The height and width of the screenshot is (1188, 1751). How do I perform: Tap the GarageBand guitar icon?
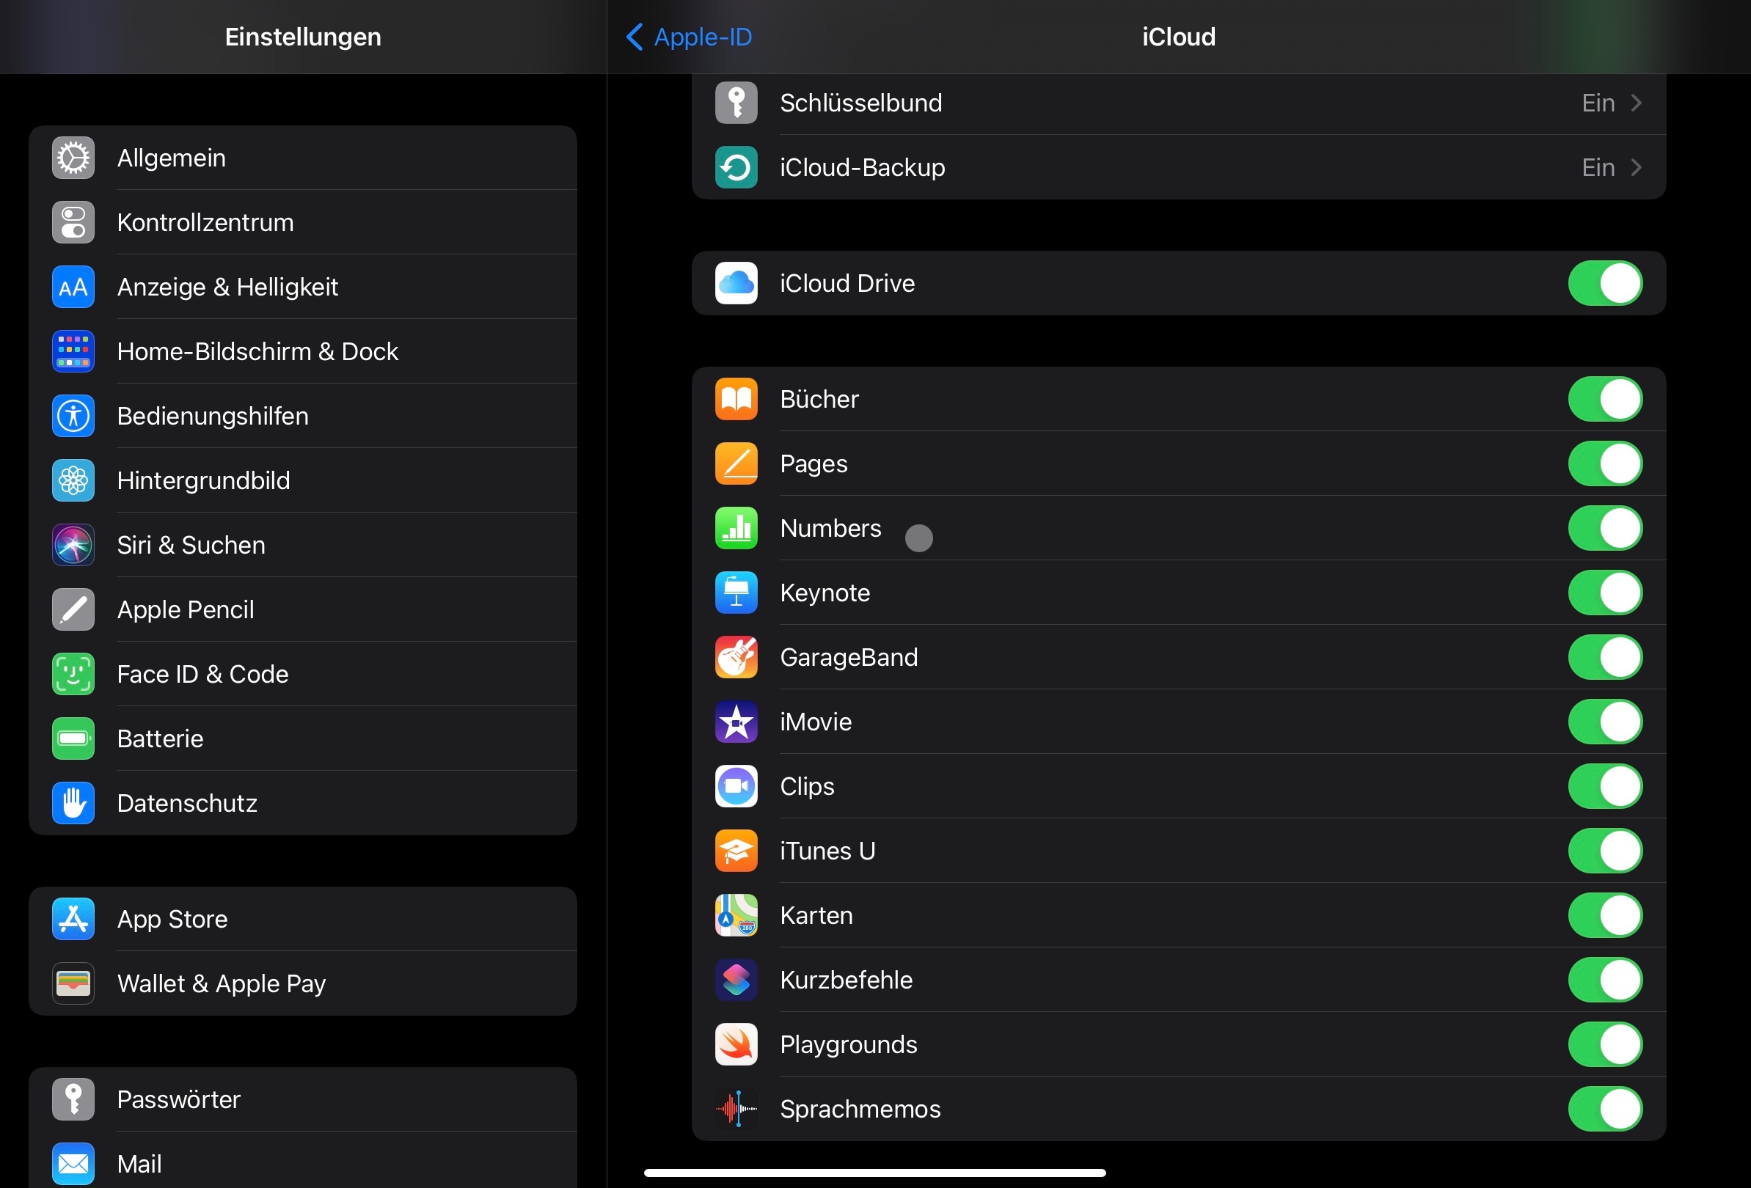735,657
